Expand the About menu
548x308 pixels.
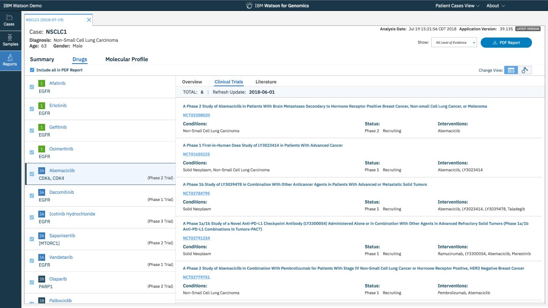coord(495,6)
